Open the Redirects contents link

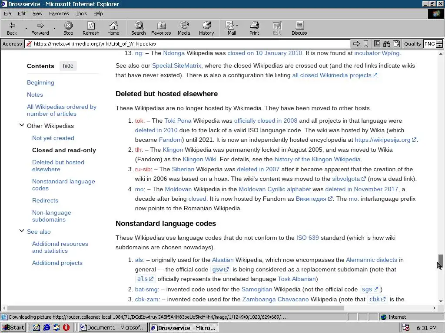pyautogui.click(x=45, y=200)
